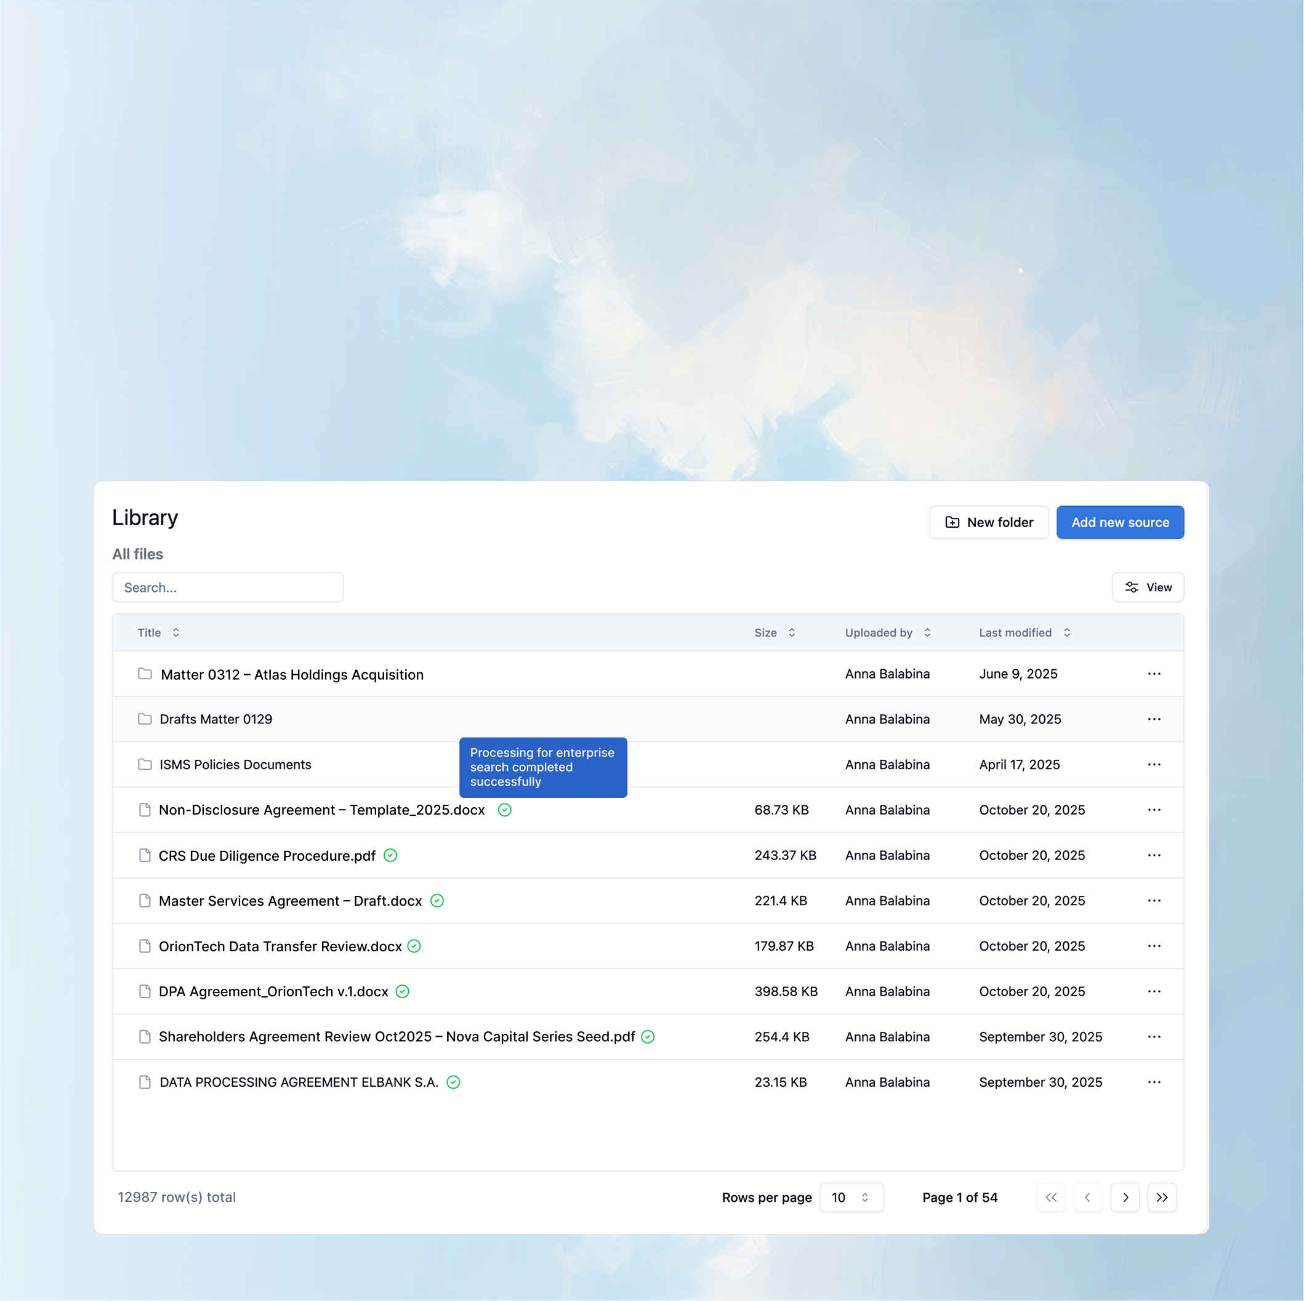Open more options for ISMS Policies Documents row

(1154, 764)
